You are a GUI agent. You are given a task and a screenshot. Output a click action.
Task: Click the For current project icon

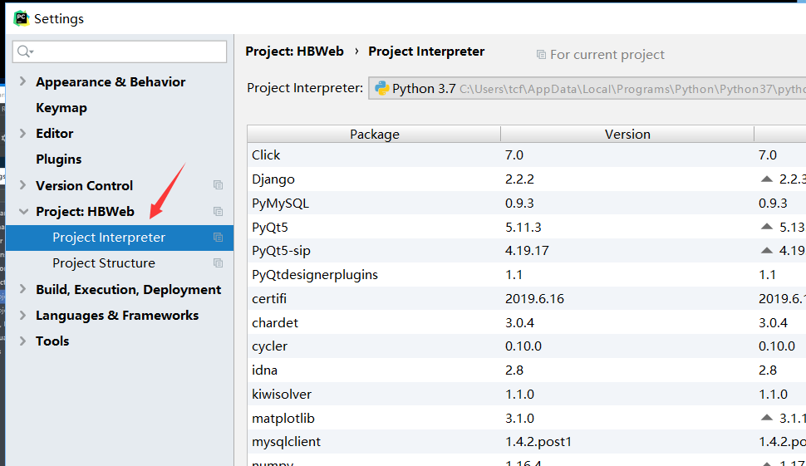click(x=541, y=55)
